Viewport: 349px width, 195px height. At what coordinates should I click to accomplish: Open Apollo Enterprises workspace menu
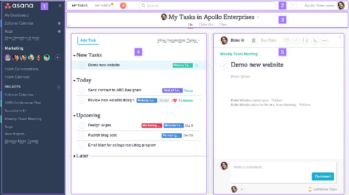click(319, 6)
